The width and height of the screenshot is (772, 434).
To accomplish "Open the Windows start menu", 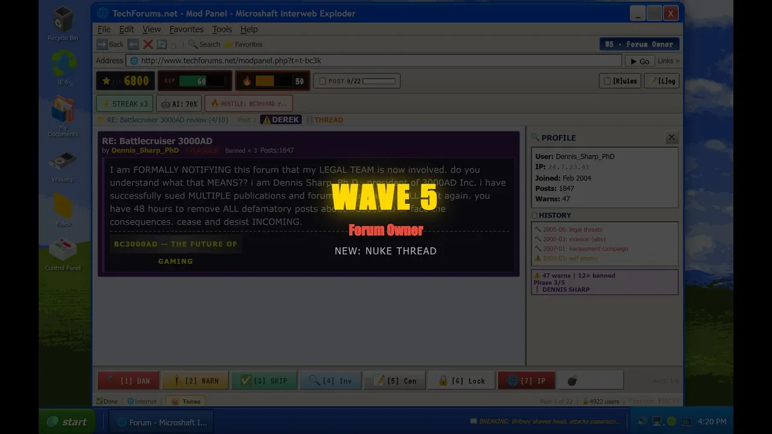I will click(x=68, y=422).
